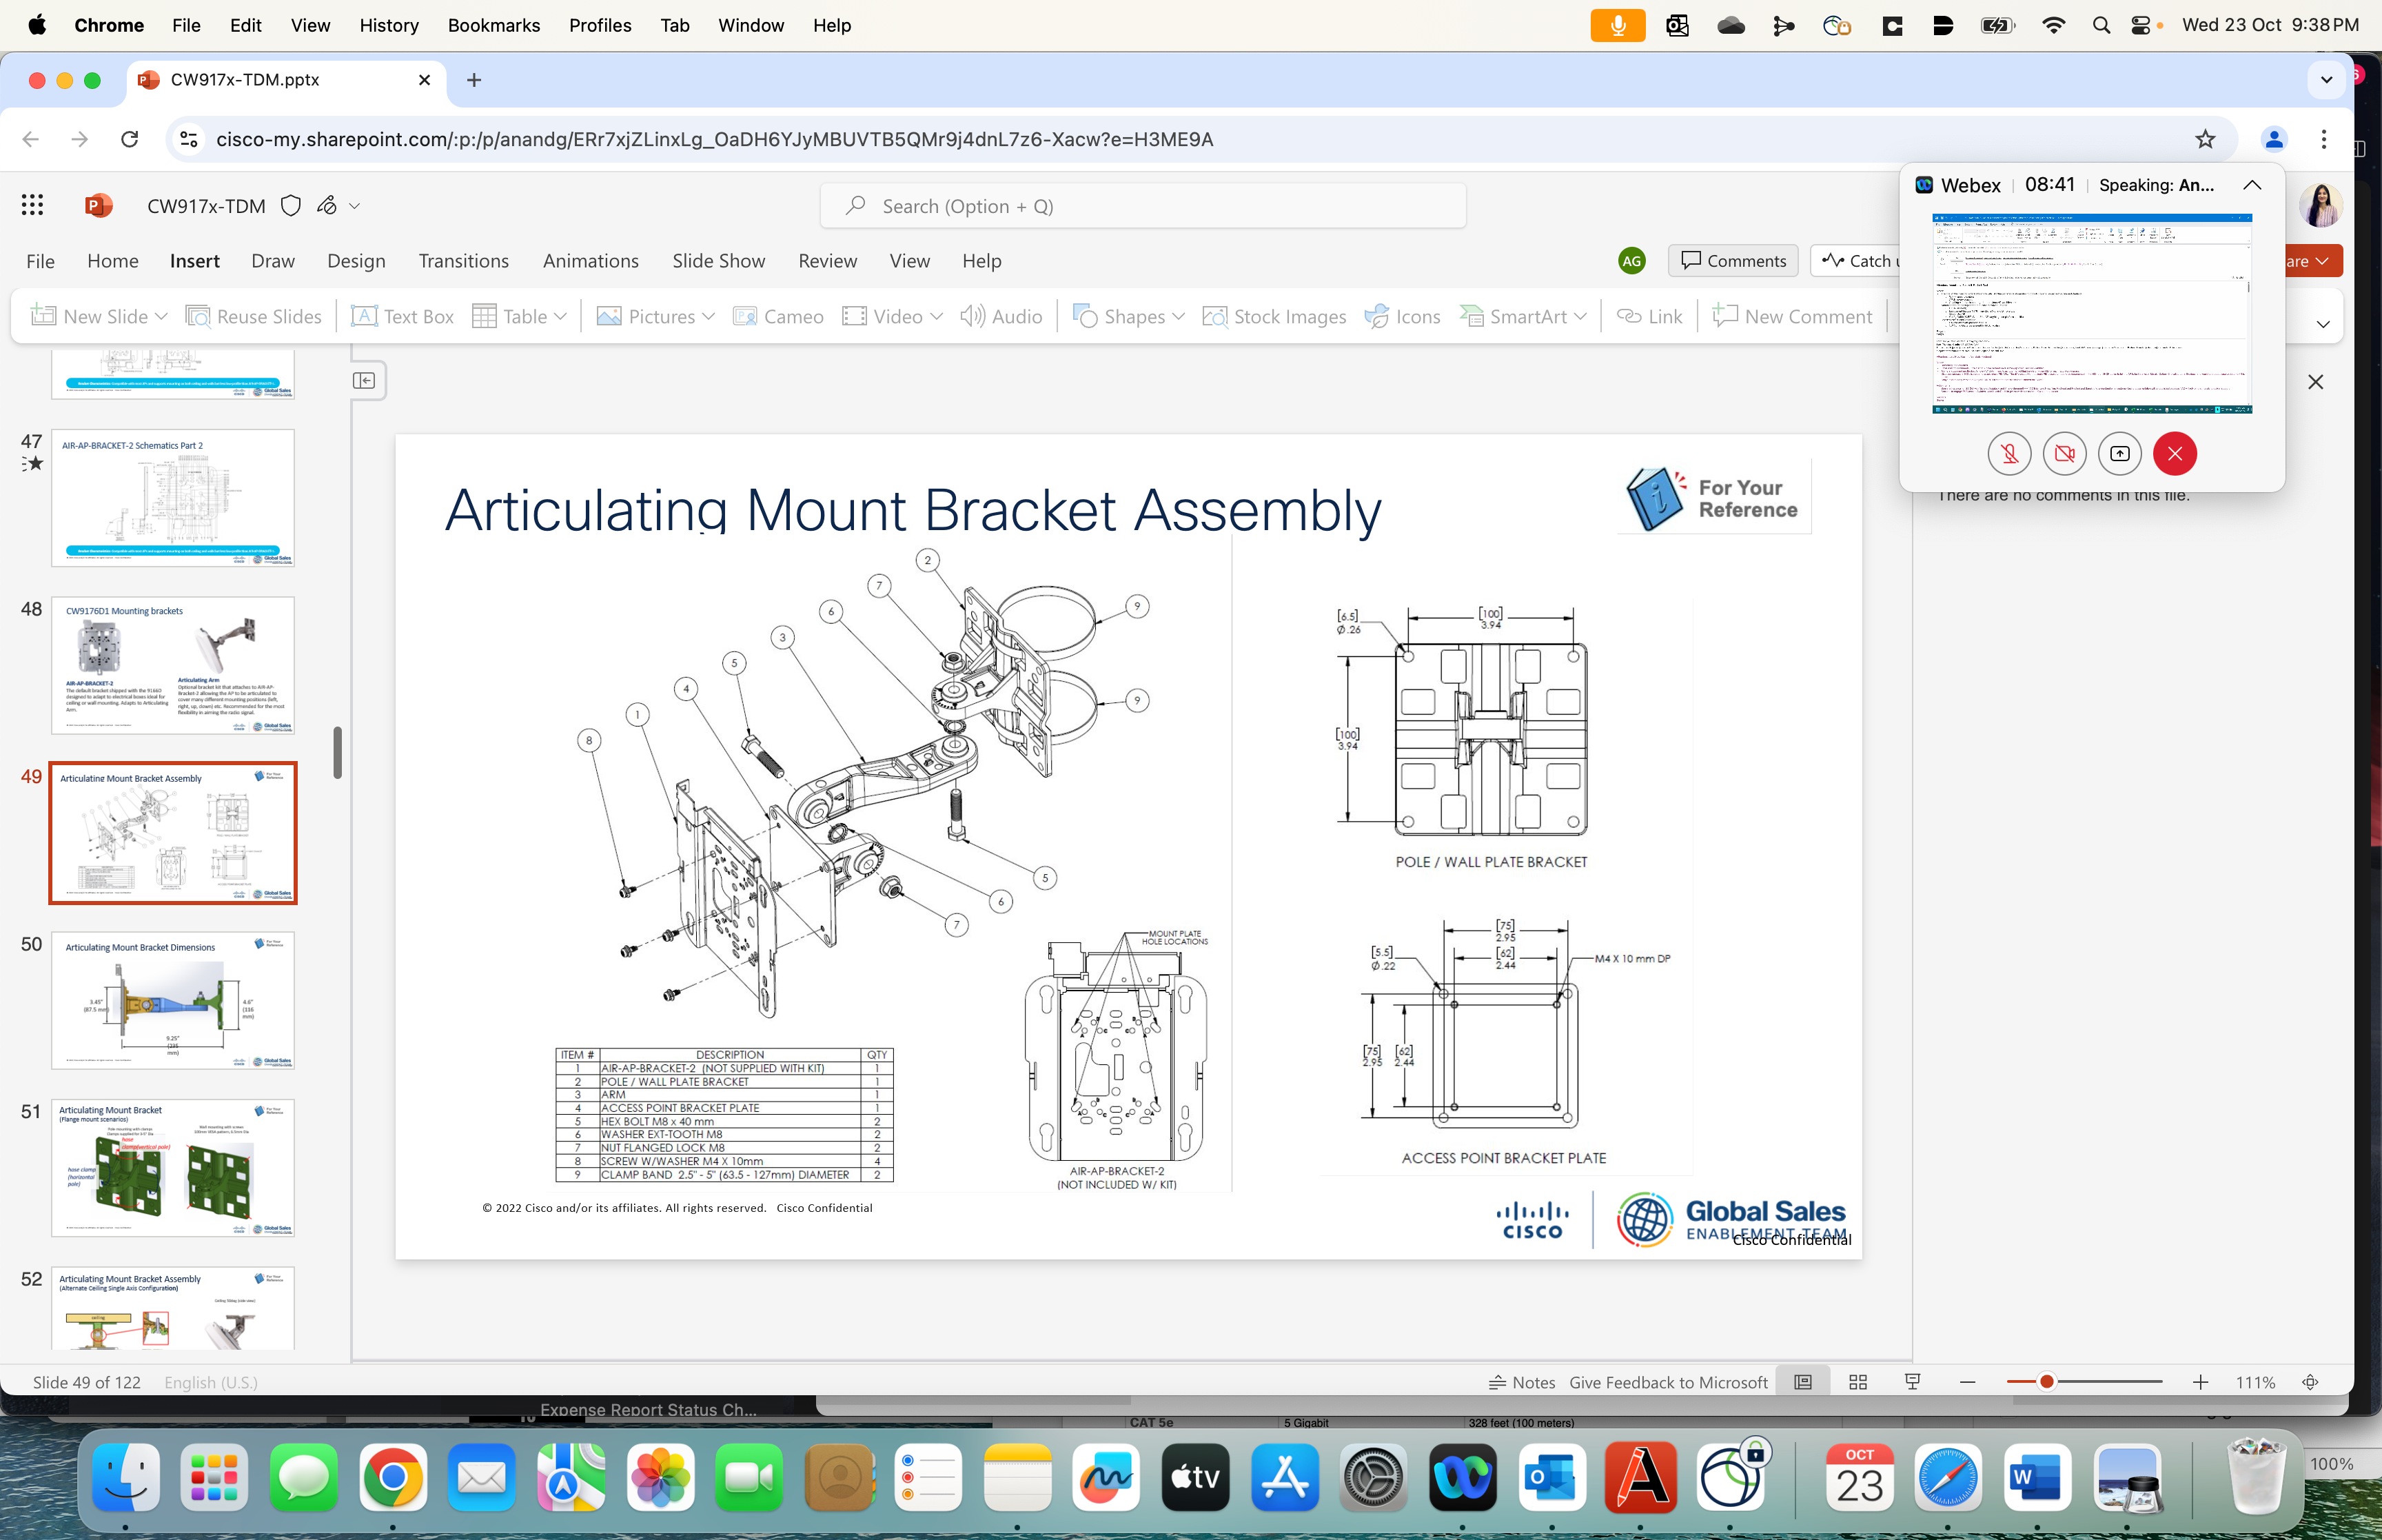Switch to the Design ribbon tab
Screen dimensions: 2382x1540
tap(356, 261)
